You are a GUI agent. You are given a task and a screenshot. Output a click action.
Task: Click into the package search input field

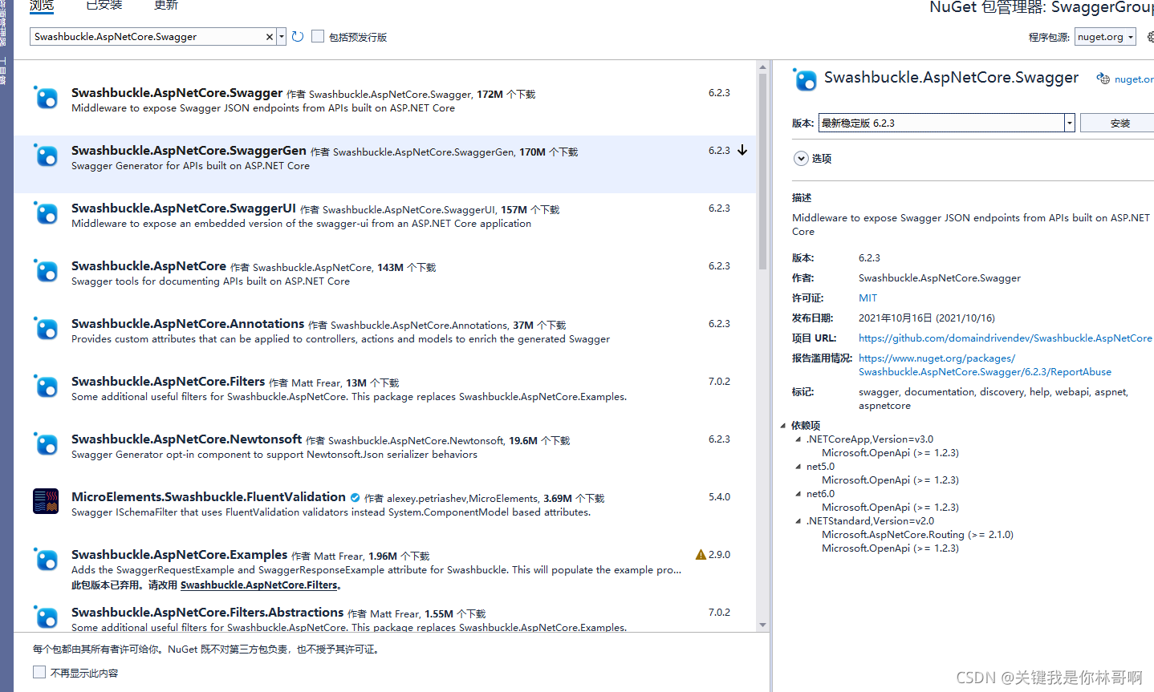point(148,37)
